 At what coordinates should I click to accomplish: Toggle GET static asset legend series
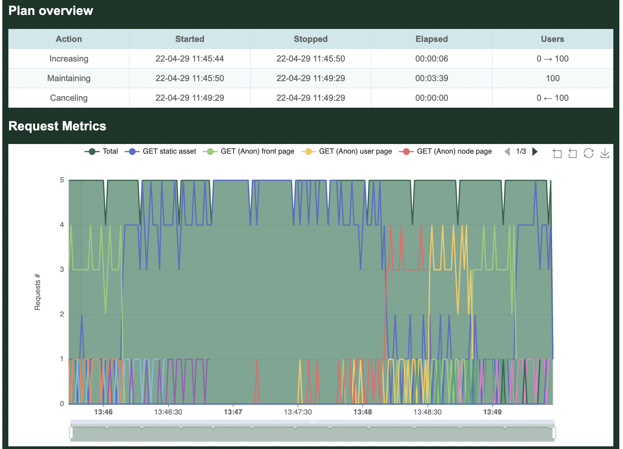160,151
